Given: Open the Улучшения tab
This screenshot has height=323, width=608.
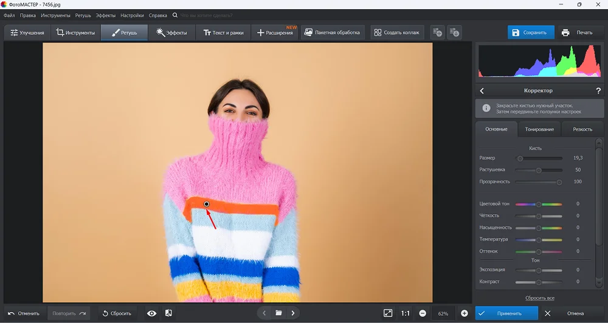Looking at the screenshot, I should click(27, 33).
